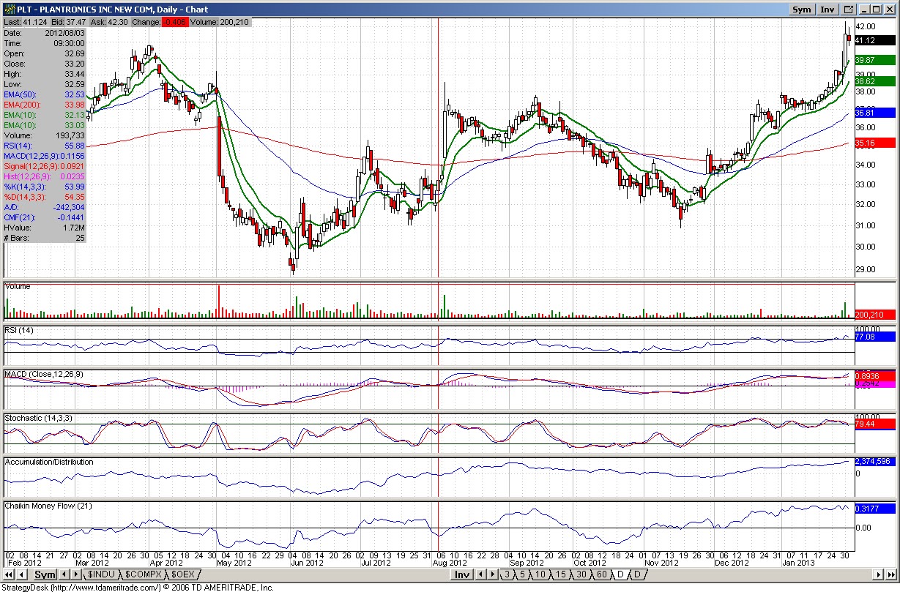
Task: Click the bottom Sym button beside symbol tabs
Action: tap(45, 574)
